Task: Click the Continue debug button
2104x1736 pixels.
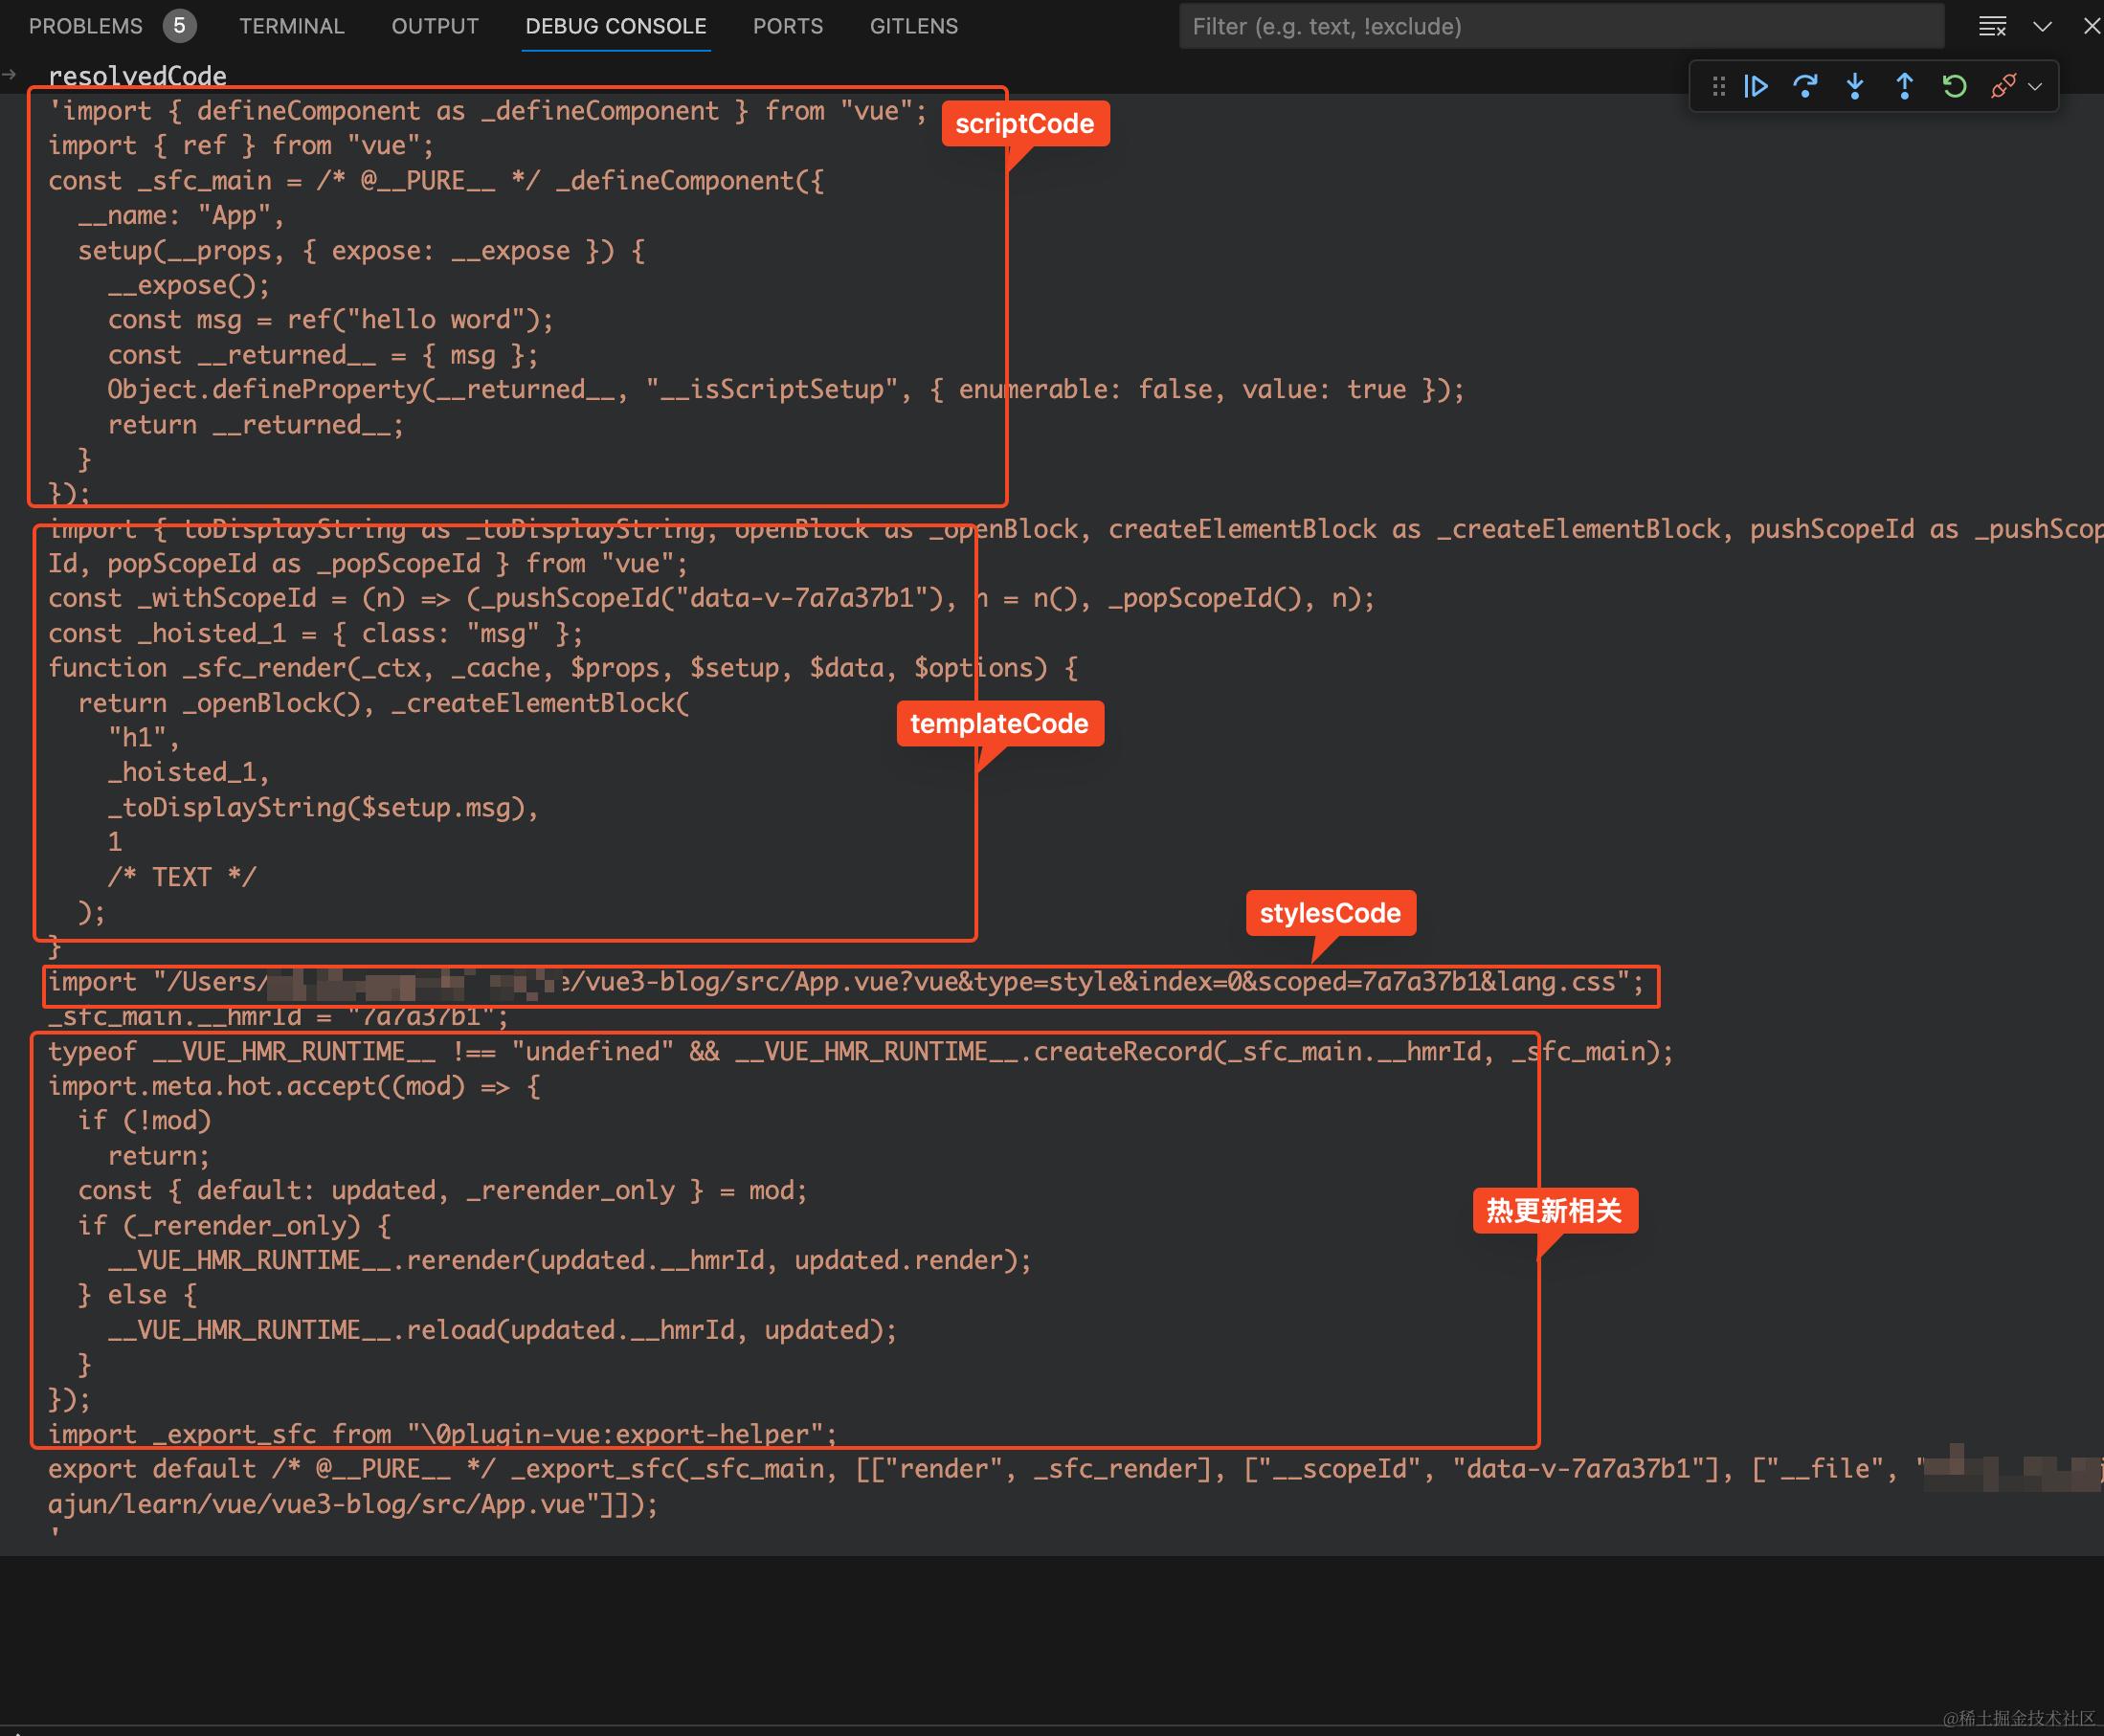Action: point(1756,87)
